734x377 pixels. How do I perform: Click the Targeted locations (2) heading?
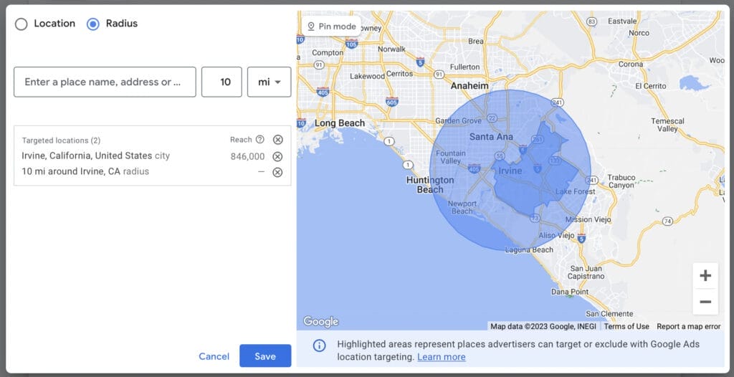tap(61, 140)
